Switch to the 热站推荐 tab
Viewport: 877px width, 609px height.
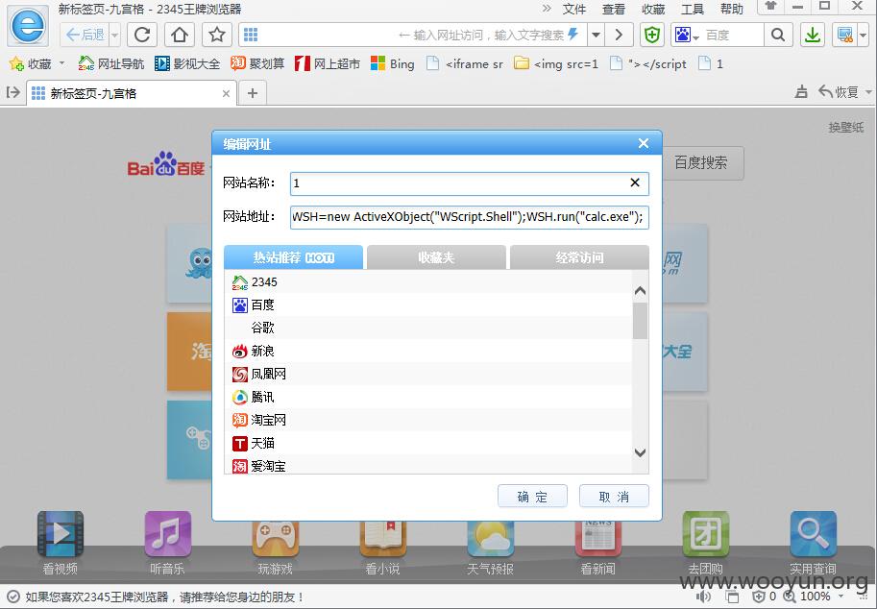point(294,257)
